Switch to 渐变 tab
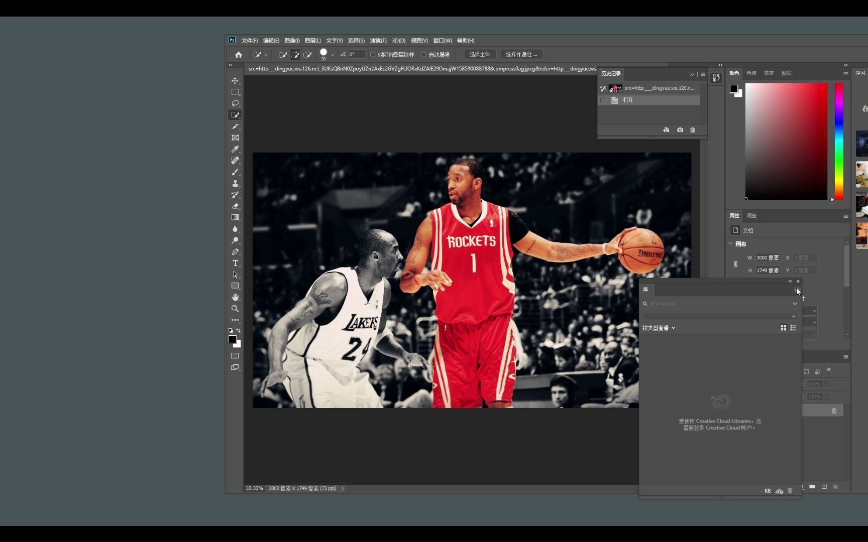The width and height of the screenshot is (868, 542). point(769,73)
